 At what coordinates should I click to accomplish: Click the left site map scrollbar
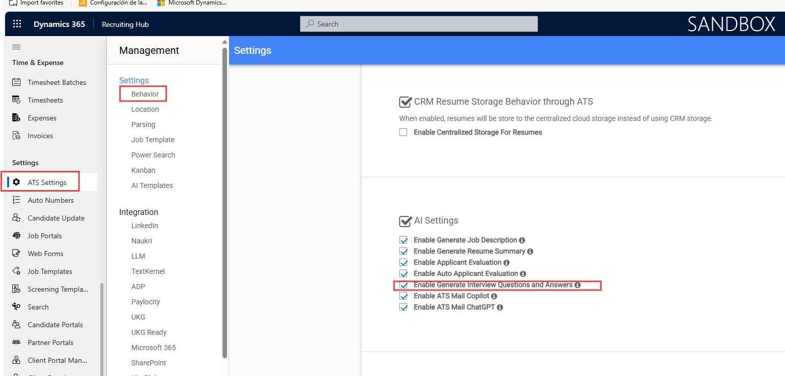coord(102,329)
